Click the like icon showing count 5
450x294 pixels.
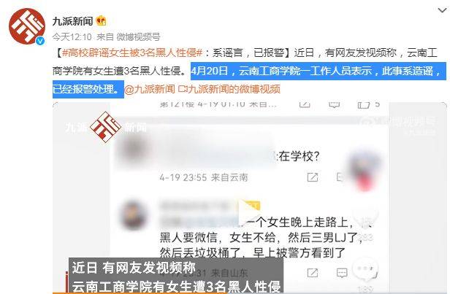coord(364,105)
